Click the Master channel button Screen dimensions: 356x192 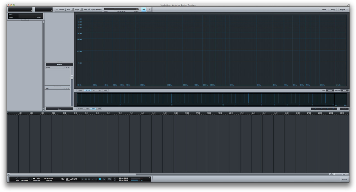pyautogui.click(x=59, y=64)
